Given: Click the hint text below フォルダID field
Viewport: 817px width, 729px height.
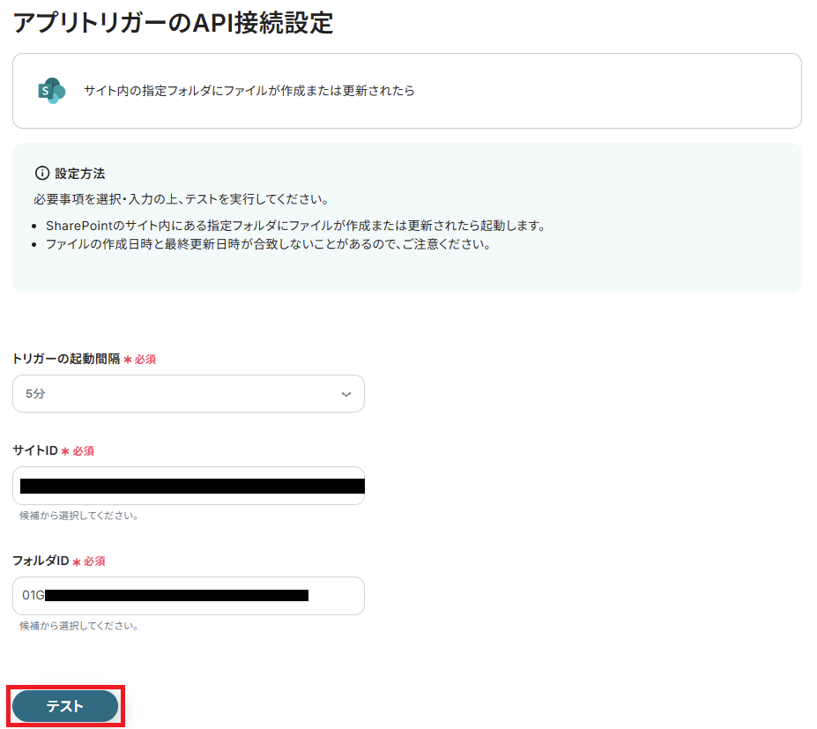Looking at the screenshot, I should [79, 625].
